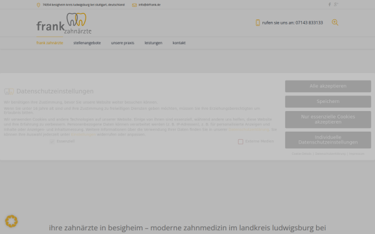
Task: Toggle the Essenziell checkbox
Action: pos(52,142)
